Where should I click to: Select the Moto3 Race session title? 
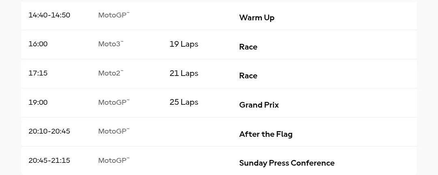(x=248, y=47)
